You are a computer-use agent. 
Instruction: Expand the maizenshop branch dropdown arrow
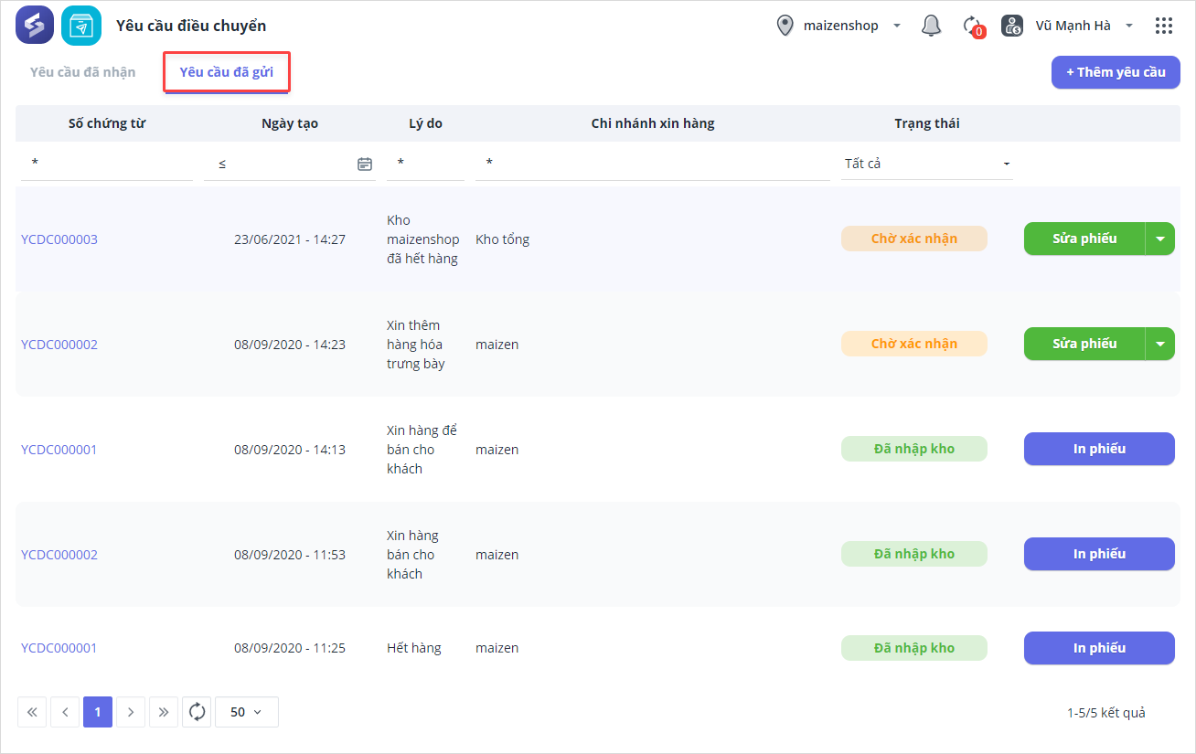(x=897, y=26)
